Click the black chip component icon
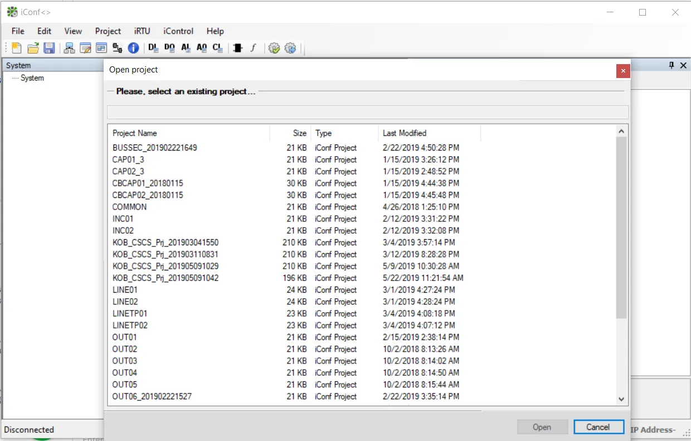 (238, 48)
